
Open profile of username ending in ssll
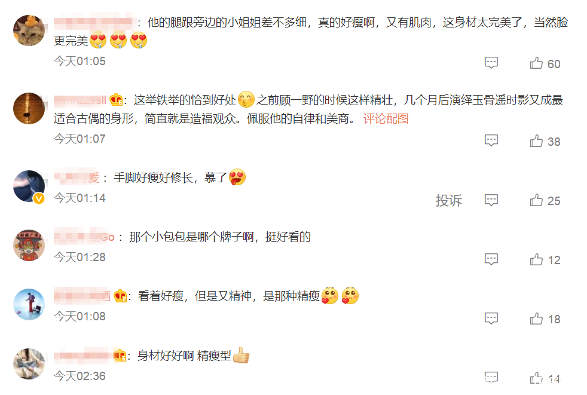pos(80,100)
